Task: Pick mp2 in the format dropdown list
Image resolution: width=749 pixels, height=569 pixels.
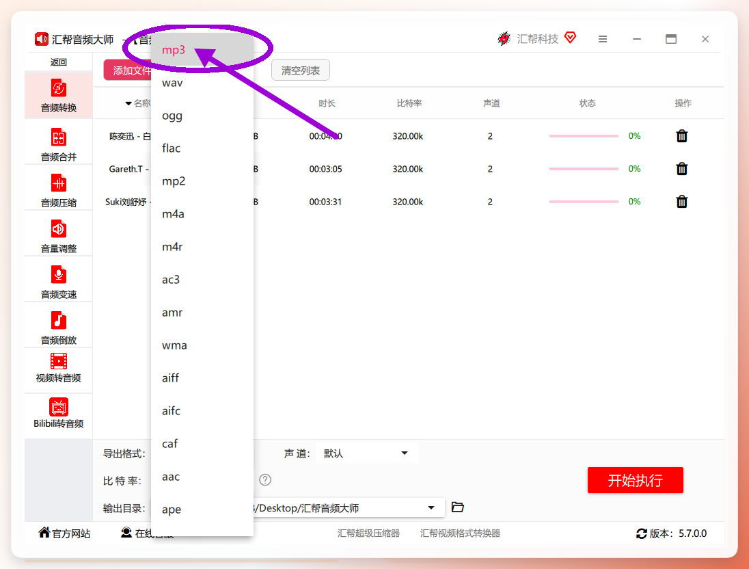Action: 202,181
